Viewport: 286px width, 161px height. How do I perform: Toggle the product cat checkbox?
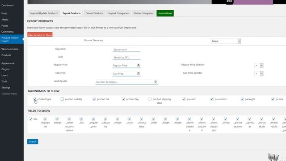tap(94, 99)
